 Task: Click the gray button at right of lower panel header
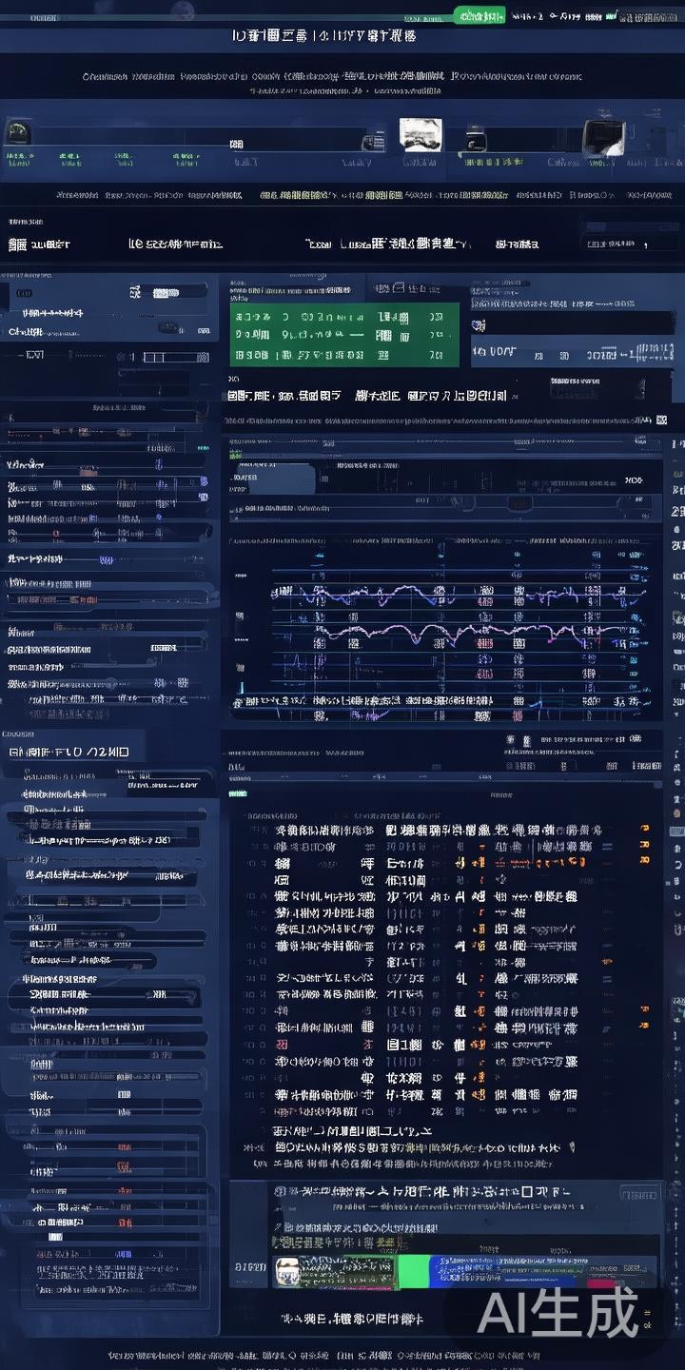point(638,1193)
